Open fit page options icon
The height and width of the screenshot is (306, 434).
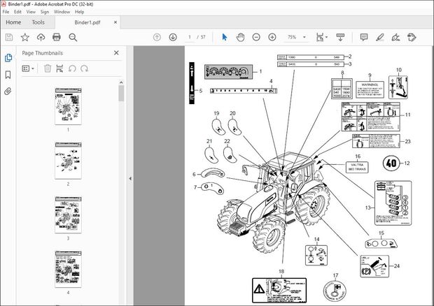(x=320, y=37)
